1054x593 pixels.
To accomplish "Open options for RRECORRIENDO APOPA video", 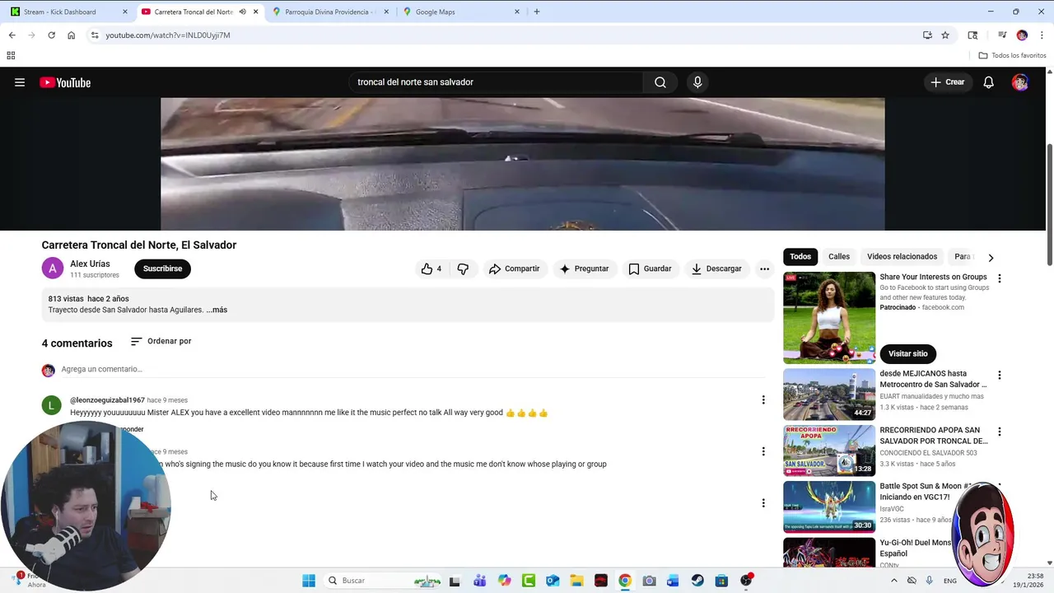I will coord(1000,432).
